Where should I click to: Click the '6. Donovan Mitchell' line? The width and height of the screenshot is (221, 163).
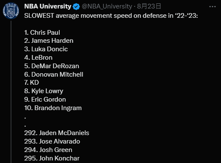54,75
